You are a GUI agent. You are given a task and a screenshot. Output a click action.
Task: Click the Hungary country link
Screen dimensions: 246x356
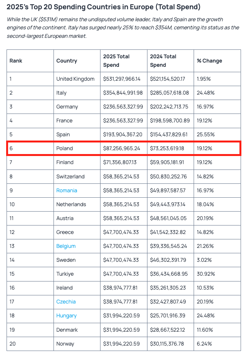(66, 315)
